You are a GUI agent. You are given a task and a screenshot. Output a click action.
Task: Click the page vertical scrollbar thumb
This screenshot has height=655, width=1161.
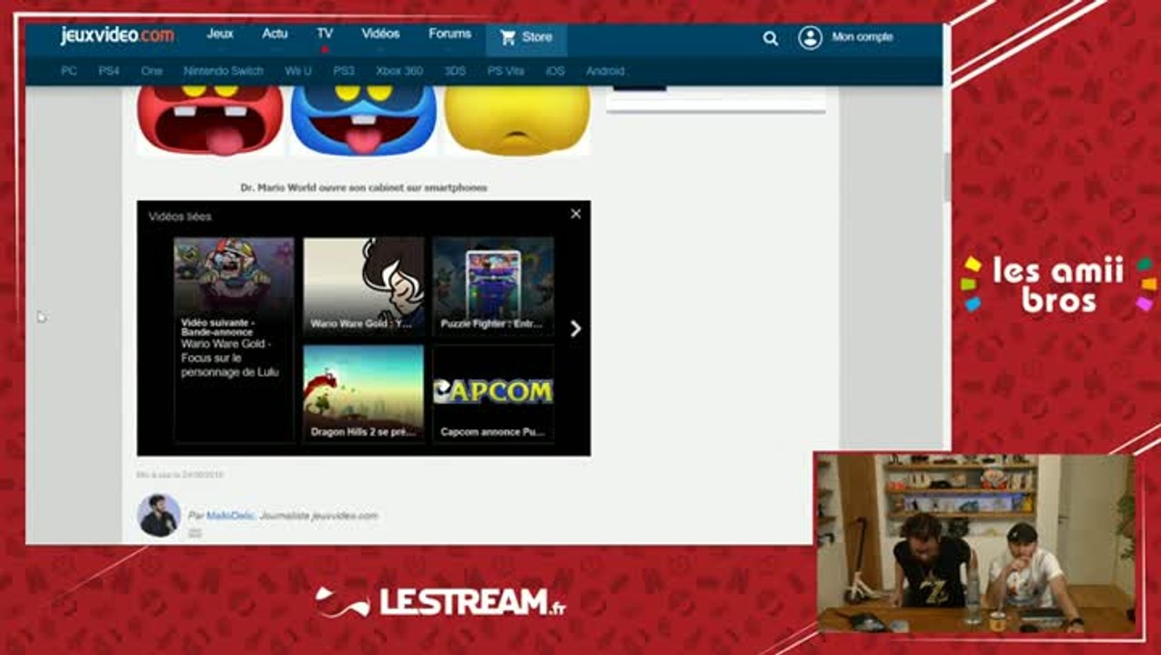coord(947,176)
